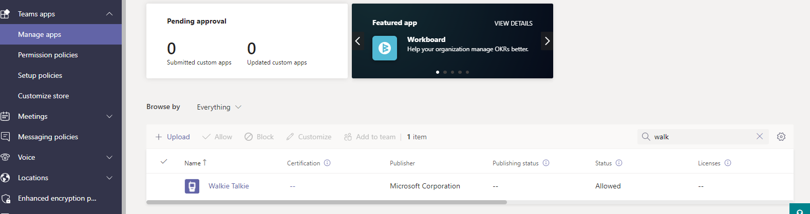Click the Licenses info icon
The height and width of the screenshot is (214, 810).
tap(728, 163)
